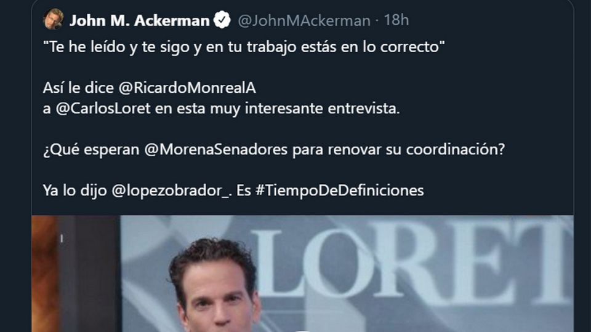This screenshot has width=591, height=332.
Task: Open John M. Ackerman's profile avatar
Action: (53, 19)
